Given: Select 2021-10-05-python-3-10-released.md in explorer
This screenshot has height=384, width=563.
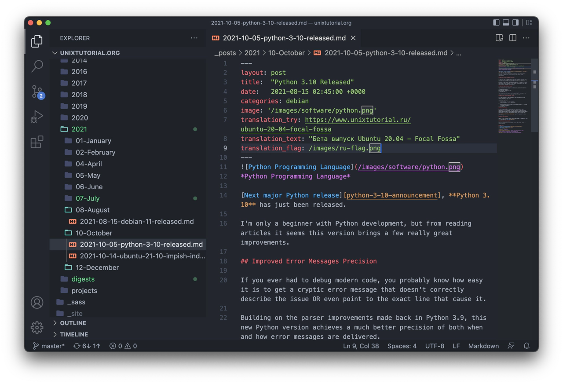Looking at the screenshot, I should (x=128, y=245).
